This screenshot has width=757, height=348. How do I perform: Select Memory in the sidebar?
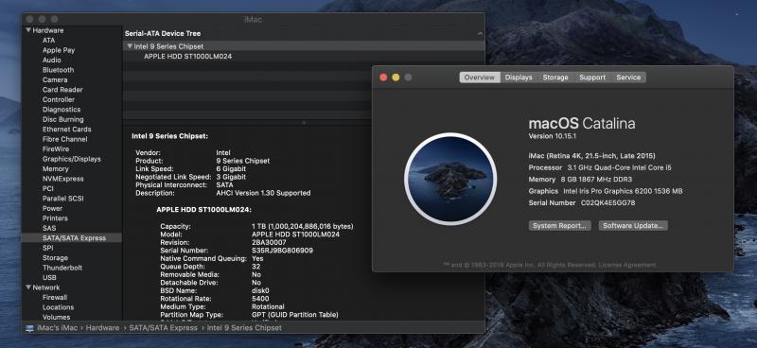click(x=56, y=169)
